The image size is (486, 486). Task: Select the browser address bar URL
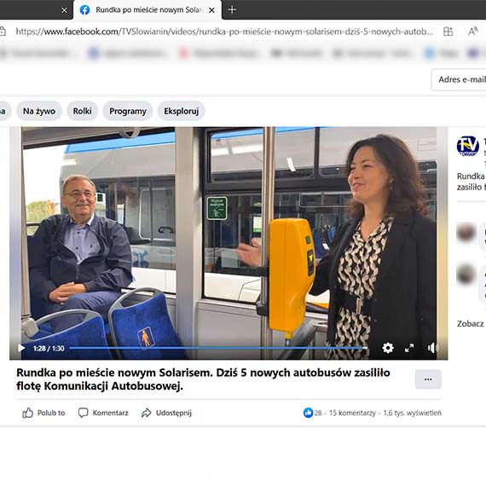[224, 32]
